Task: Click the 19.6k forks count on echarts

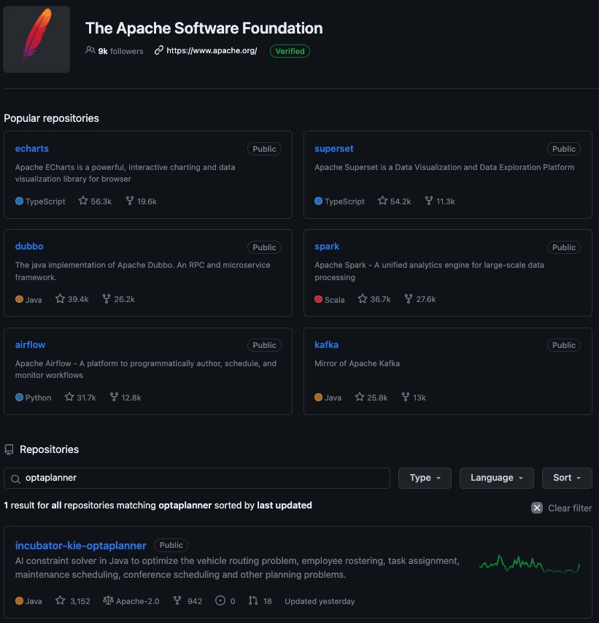Action: 147,201
